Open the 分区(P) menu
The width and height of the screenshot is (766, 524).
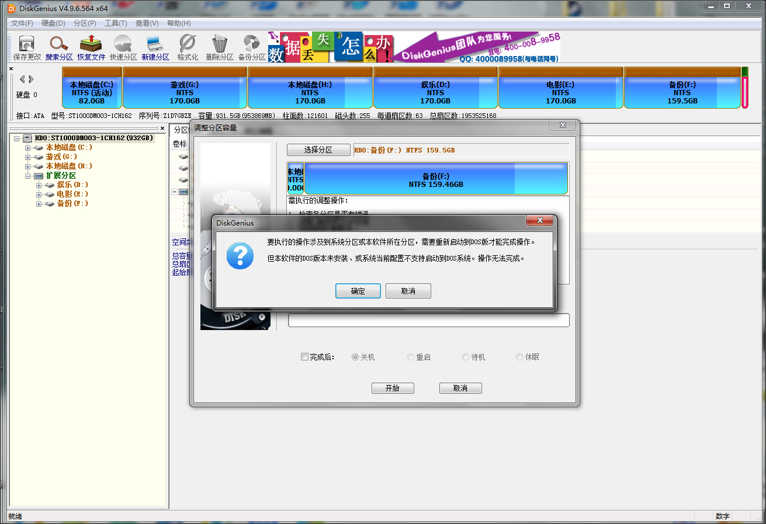[x=85, y=23]
